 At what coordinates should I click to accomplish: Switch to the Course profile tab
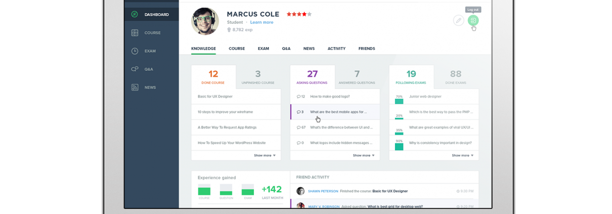click(x=236, y=49)
